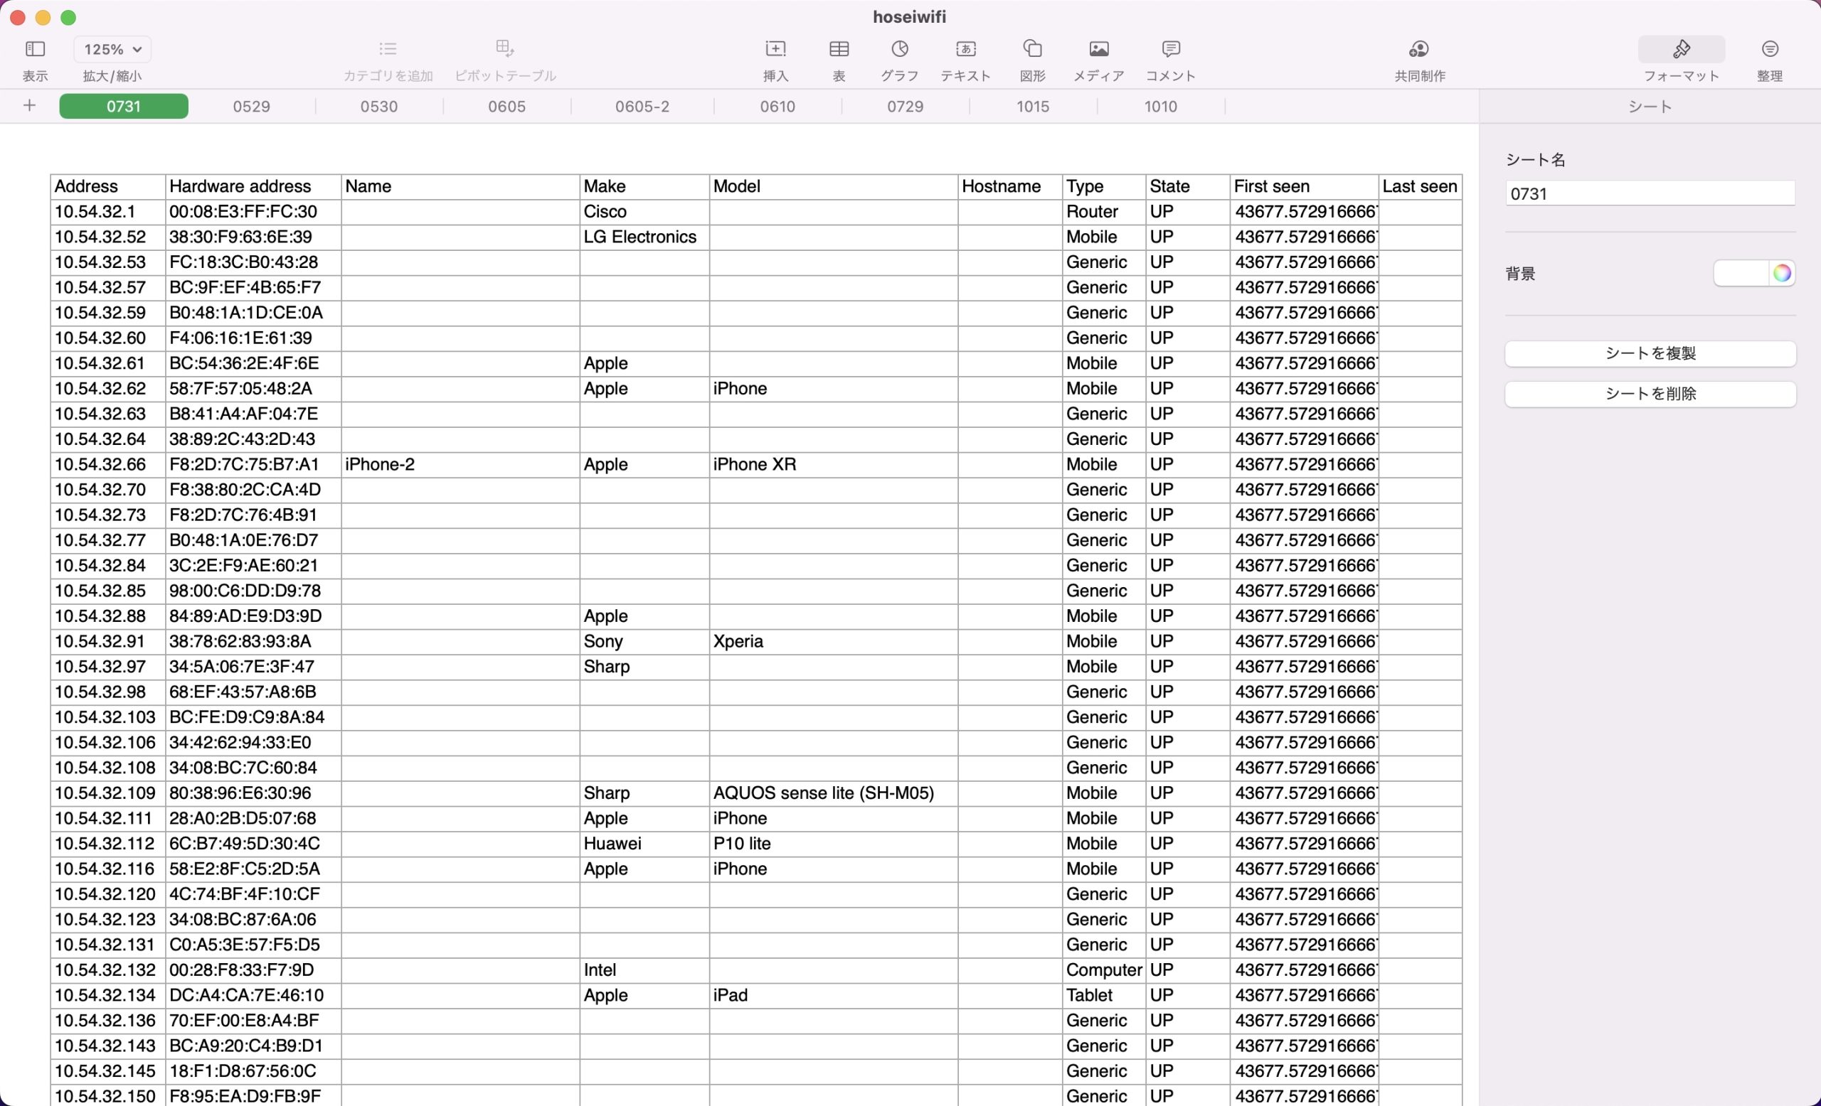This screenshot has width=1821, height=1106.
Task: Toggle the Organize (整理) sidebar panel
Action: [x=1769, y=50]
